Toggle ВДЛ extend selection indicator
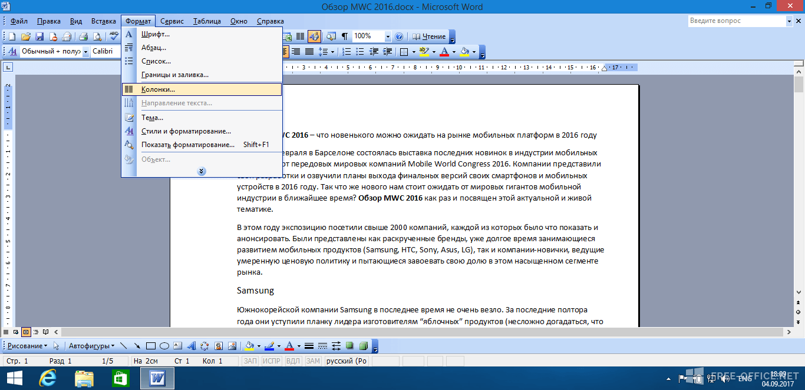The height and width of the screenshot is (390, 805). [293, 361]
